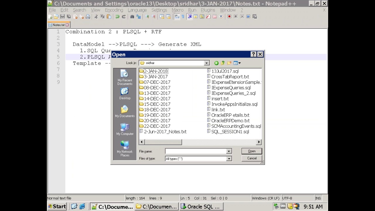Image resolution: width=375 pixels, height=211 pixels.
Task: Click the Redo arrow toolbar icon
Action: click(x=124, y=17)
